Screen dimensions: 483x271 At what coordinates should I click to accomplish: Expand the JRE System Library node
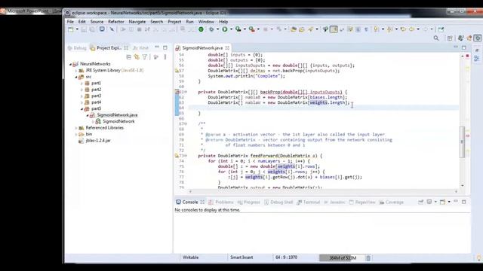pyautogui.click(x=76, y=71)
